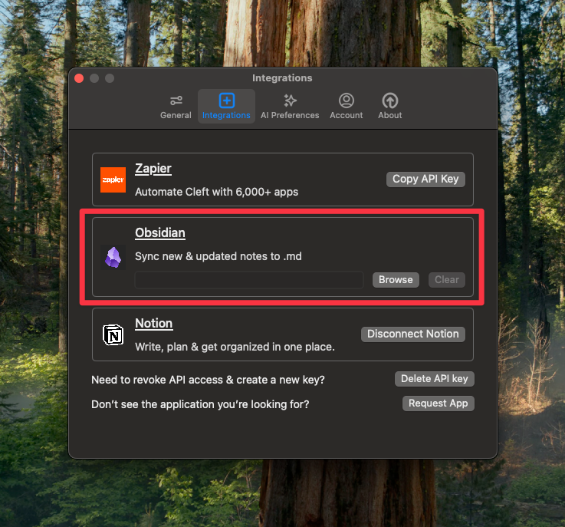The width and height of the screenshot is (565, 527).
Task: Switch to AI Preferences tab
Action: [290, 107]
